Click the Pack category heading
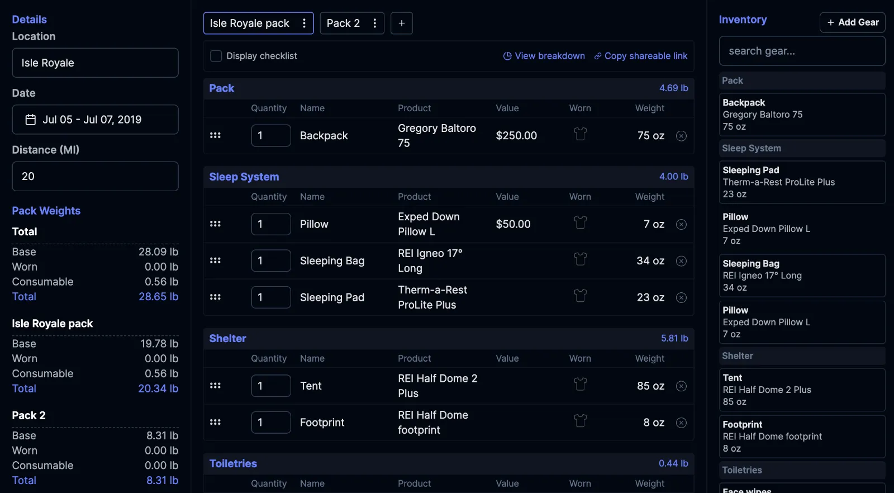Image resolution: width=894 pixels, height=493 pixels. [x=222, y=88]
